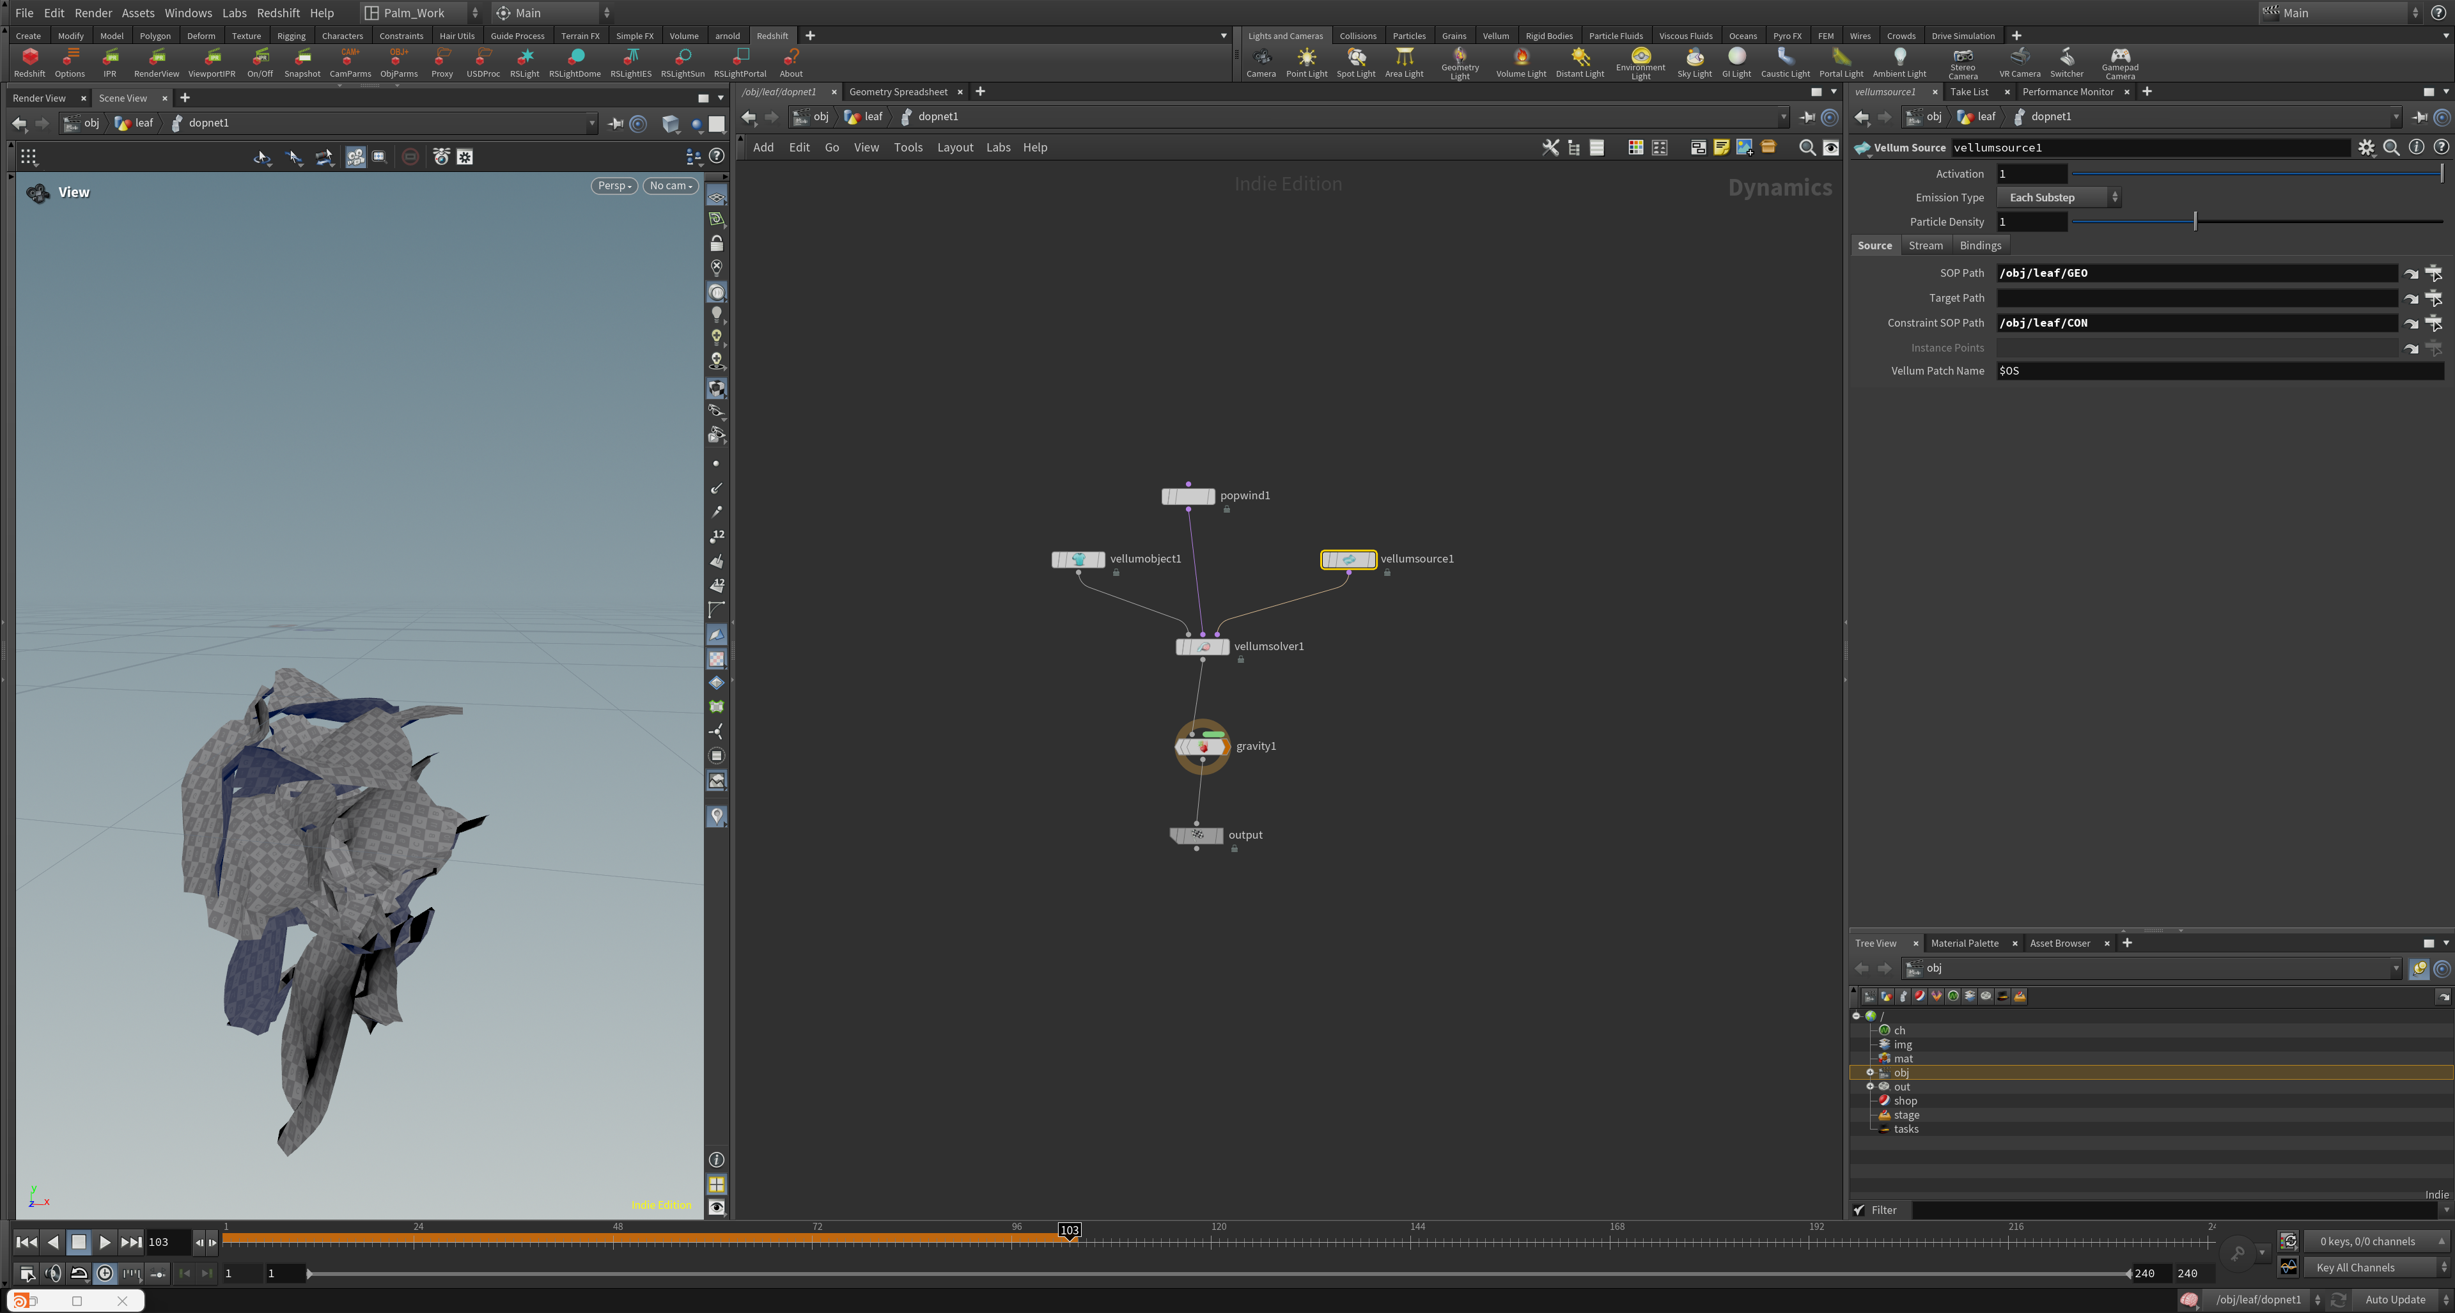Viewport: 2455px width, 1313px height.
Task: Toggle real-time playback on the timeline
Action: (105, 1274)
